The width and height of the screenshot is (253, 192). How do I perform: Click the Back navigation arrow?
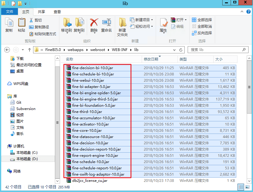[7, 50]
